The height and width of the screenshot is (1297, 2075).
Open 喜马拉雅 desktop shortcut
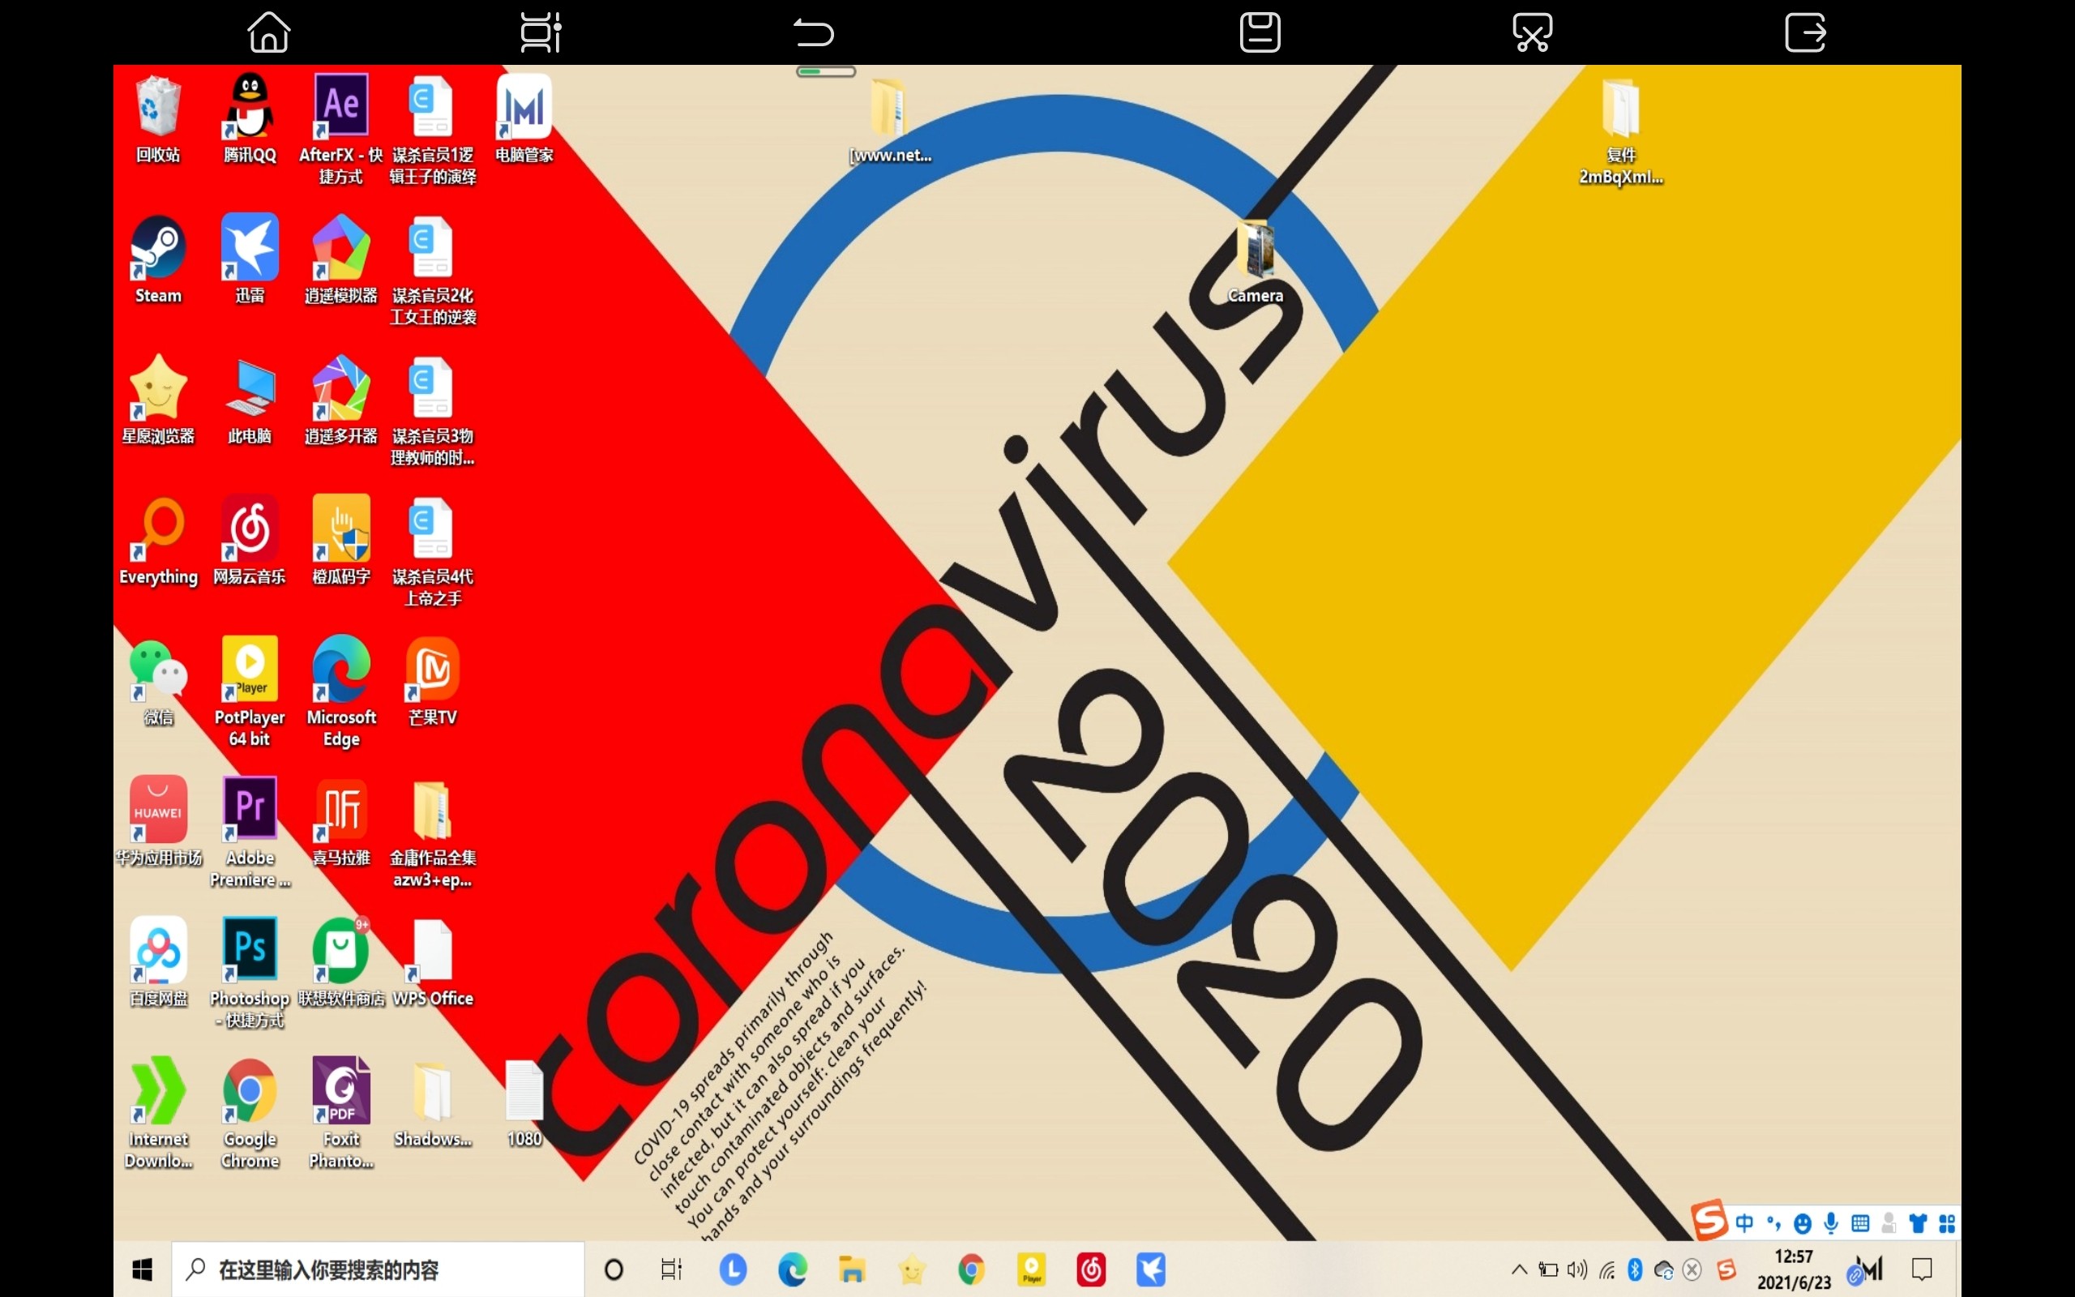(x=340, y=810)
